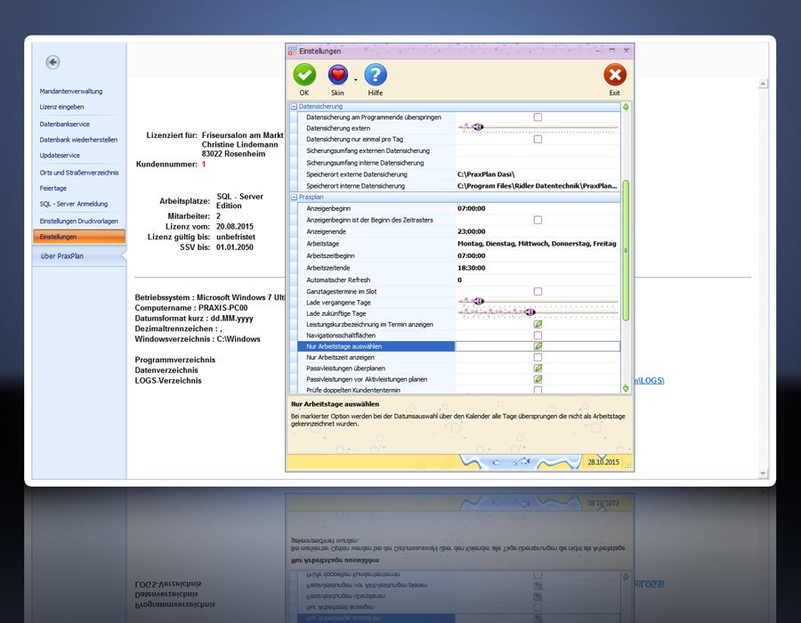Open SQL - Server Anmeldung entry
Image resolution: width=801 pixels, height=623 pixels.
pyautogui.click(x=74, y=204)
